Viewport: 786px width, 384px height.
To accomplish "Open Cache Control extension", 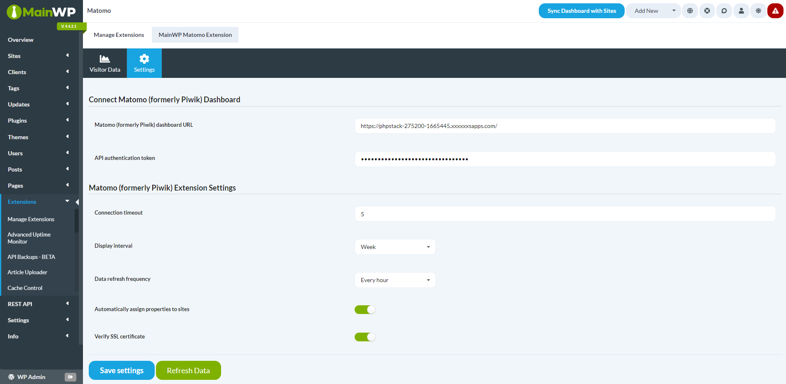I will (x=25, y=288).
